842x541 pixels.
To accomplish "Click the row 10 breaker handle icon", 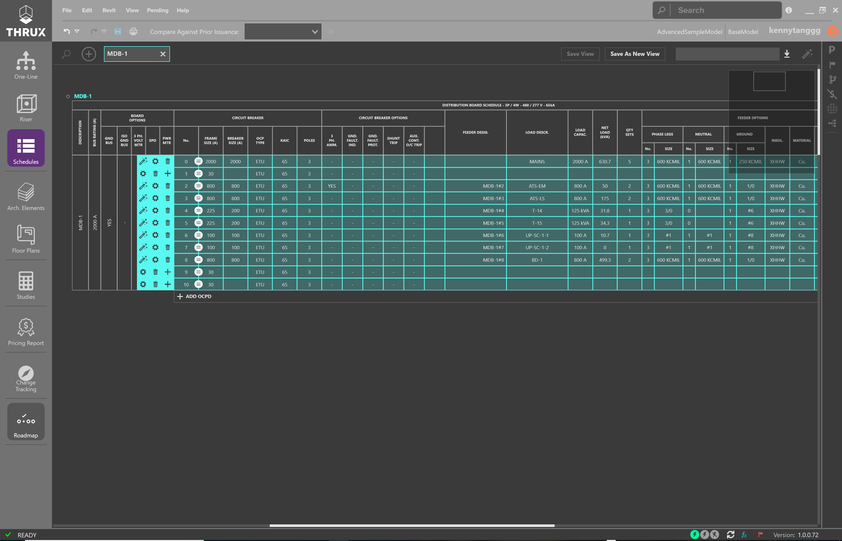I will pos(199,284).
